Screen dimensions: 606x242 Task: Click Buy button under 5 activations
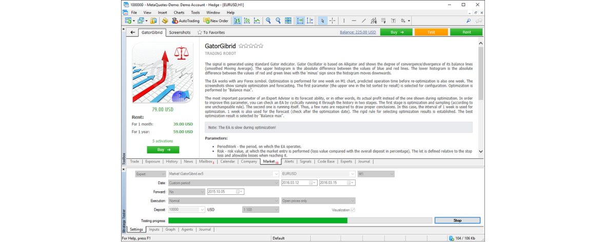(163, 150)
